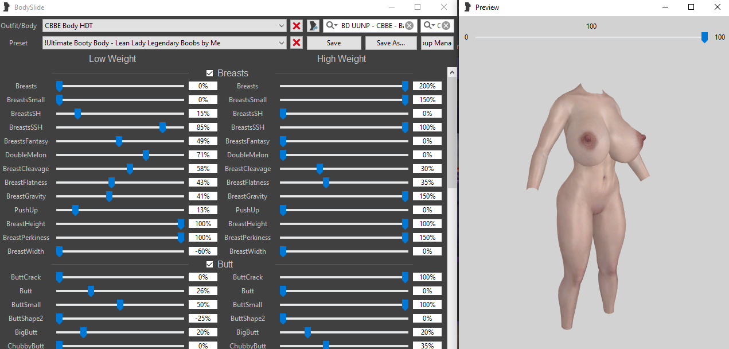Viewport: 729px width, 349px height.
Task: Click the Save As... button
Action: click(391, 43)
